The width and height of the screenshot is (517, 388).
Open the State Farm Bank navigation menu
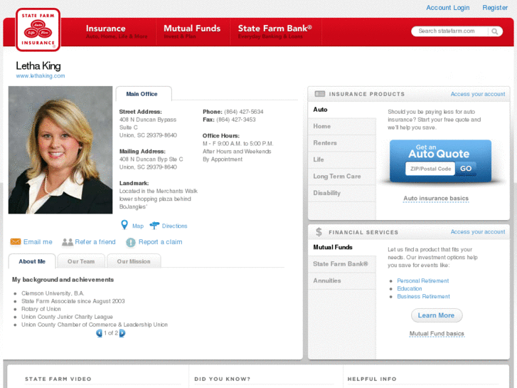[275, 32]
